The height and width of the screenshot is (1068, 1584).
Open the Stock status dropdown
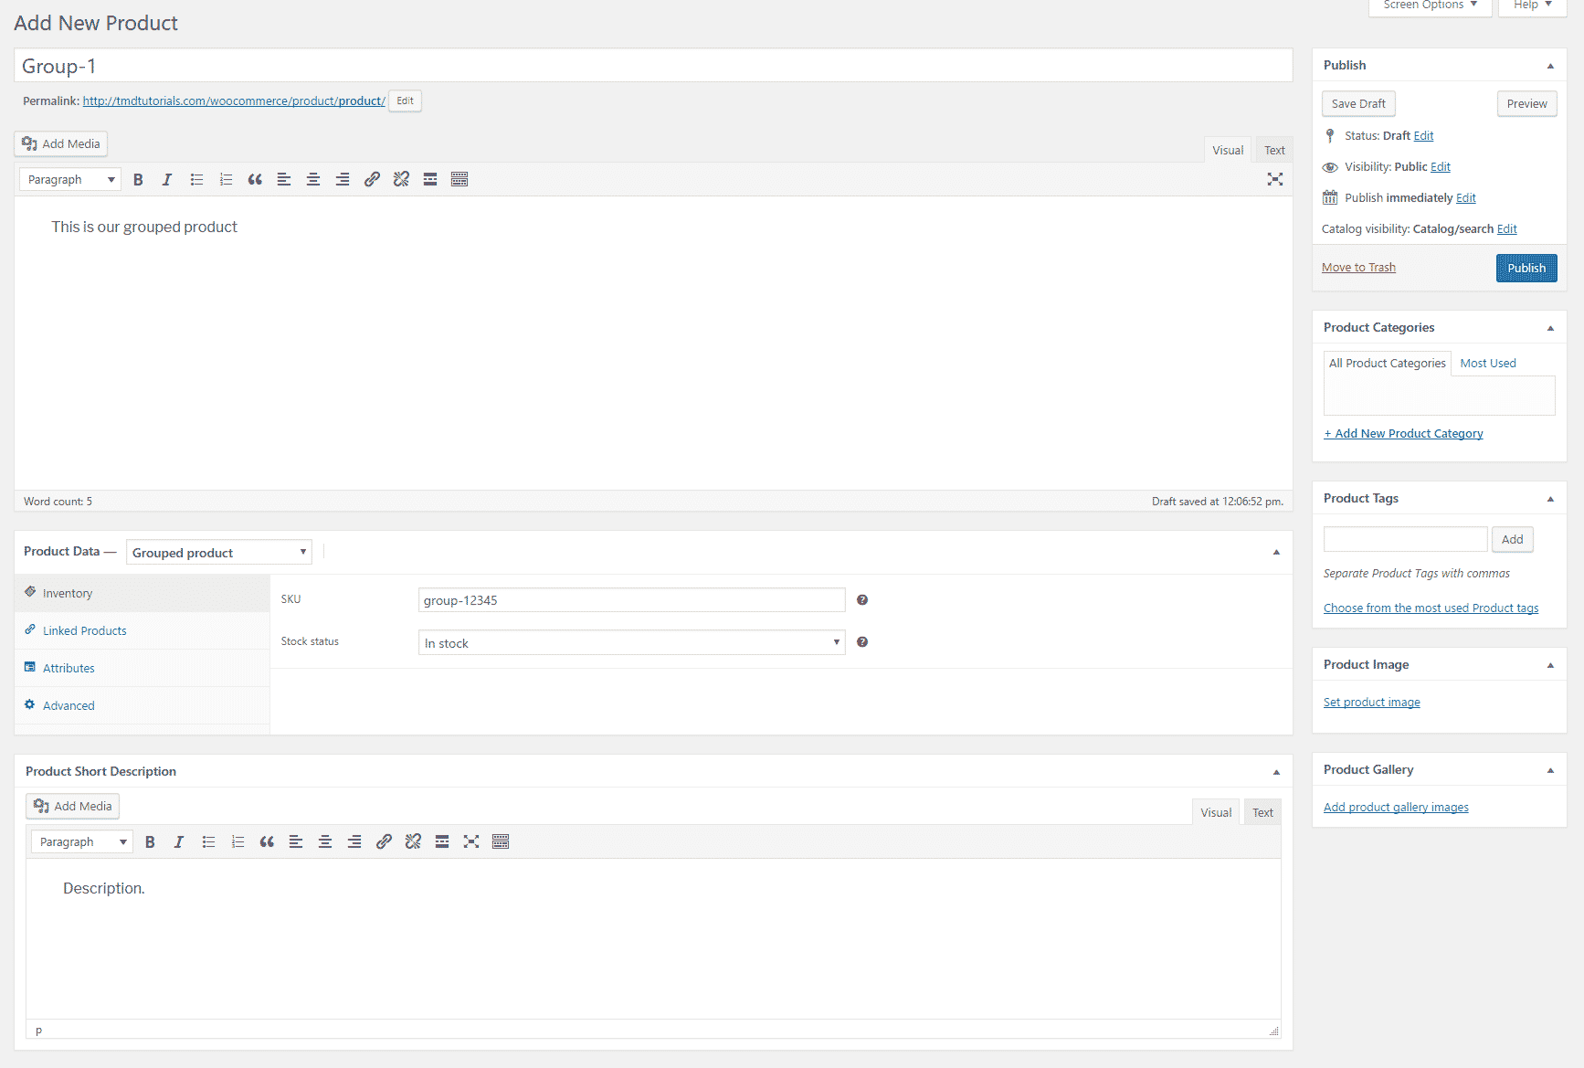(631, 643)
